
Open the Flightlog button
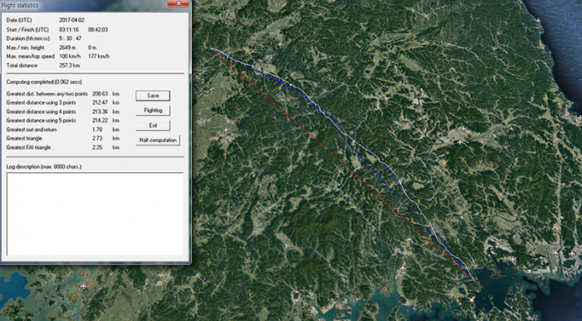[x=153, y=111]
